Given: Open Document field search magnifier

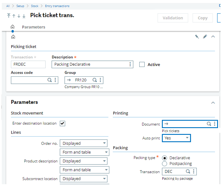Looking at the screenshot, I should pyautogui.click(x=209, y=124).
